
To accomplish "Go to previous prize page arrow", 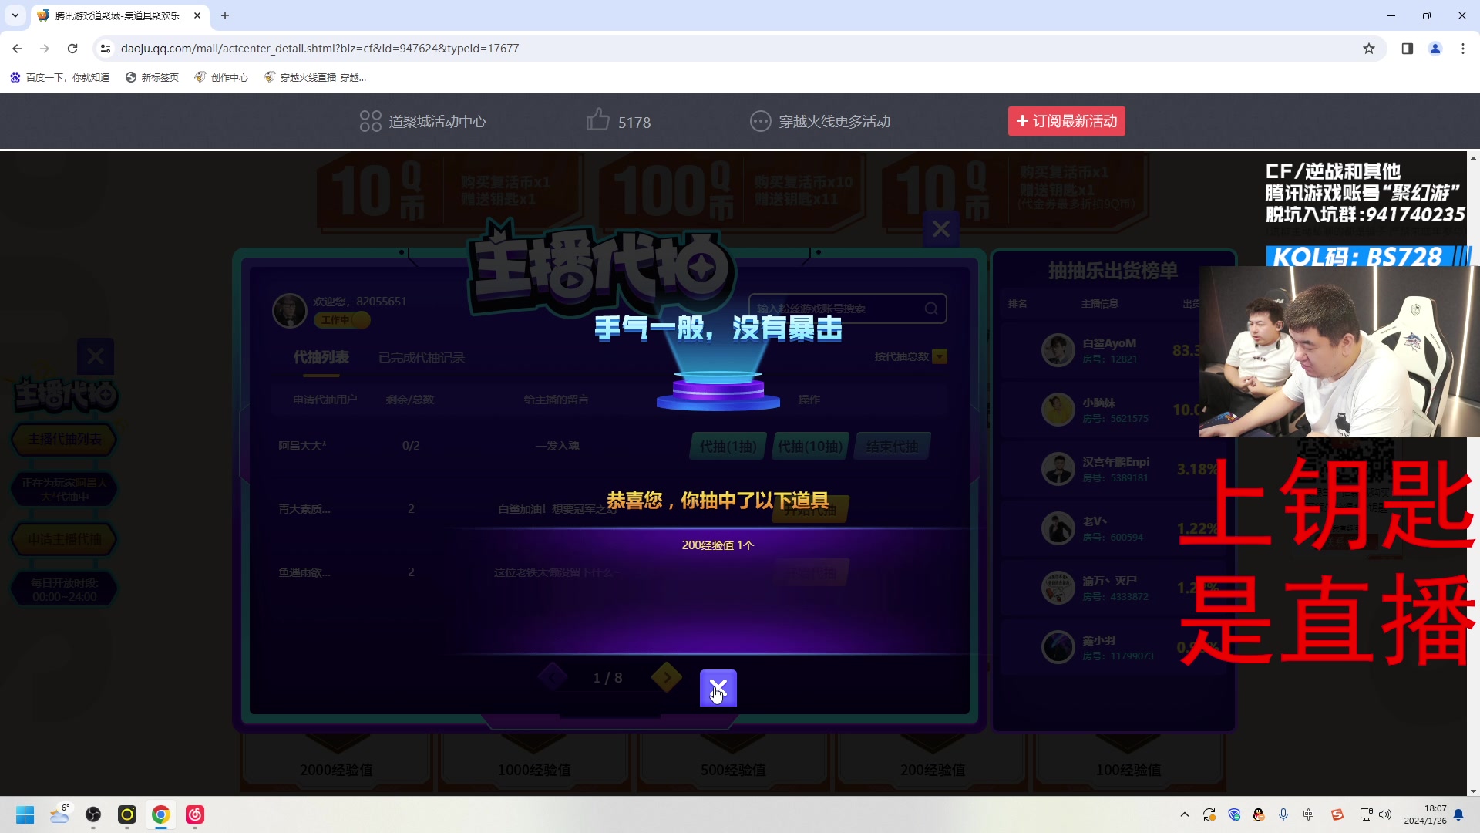I will tap(552, 677).
